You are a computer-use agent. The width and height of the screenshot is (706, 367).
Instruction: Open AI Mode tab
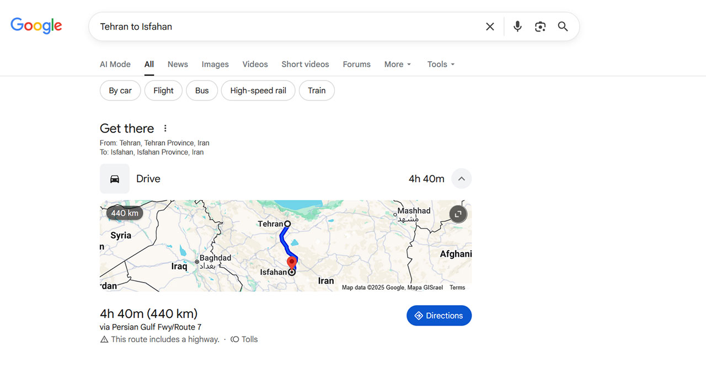click(115, 65)
